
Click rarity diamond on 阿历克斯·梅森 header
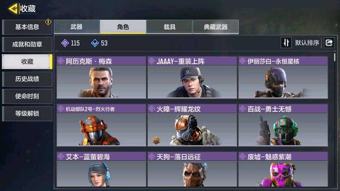click(x=61, y=61)
